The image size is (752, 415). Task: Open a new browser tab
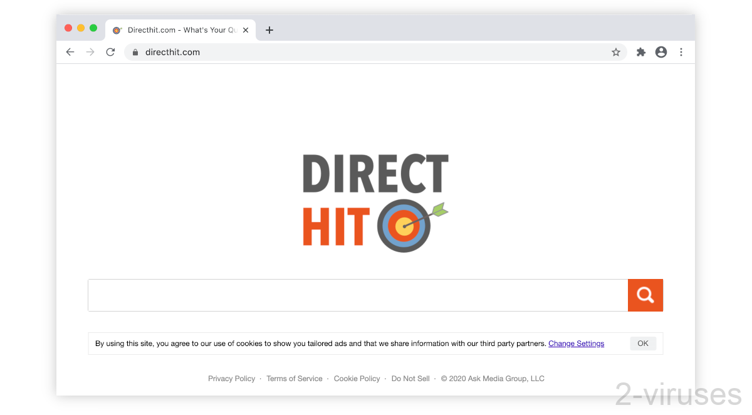pos(269,29)
